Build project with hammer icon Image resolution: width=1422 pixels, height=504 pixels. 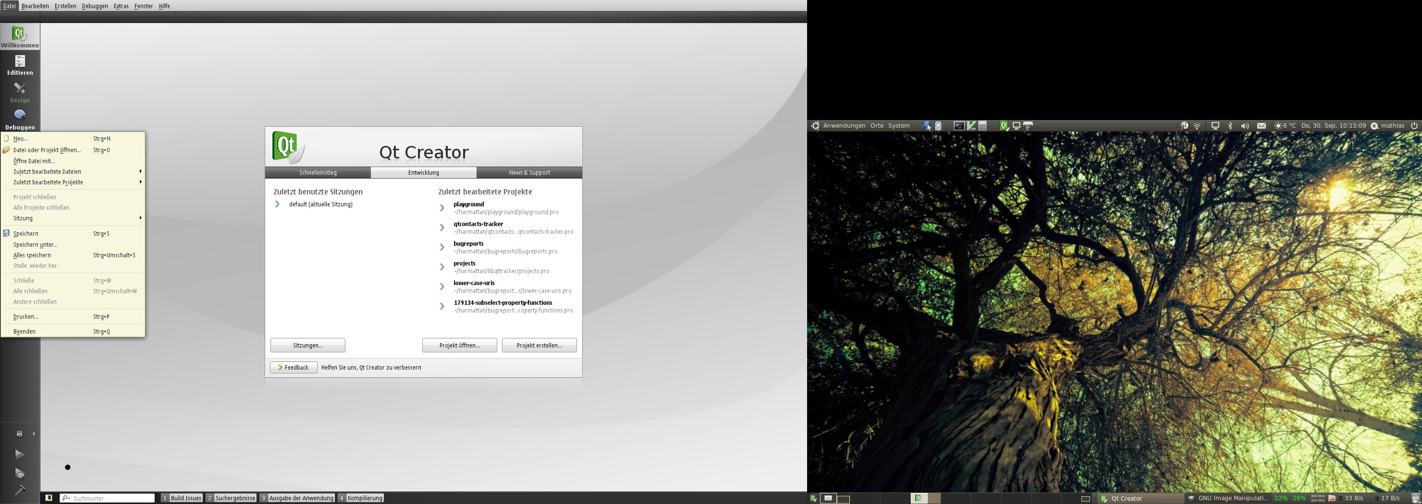click(x=20, y=490)
